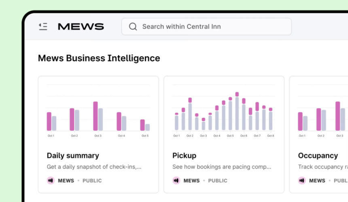Click the MEWS logo
The image size is (348, 202).
[x=81, y=27]
